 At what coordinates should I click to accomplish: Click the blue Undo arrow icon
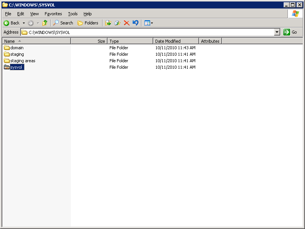[135, 23]
